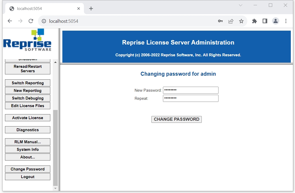Open the Chrome three-dot menu
This screenshot has height=193, width=295.
(286, 21)
